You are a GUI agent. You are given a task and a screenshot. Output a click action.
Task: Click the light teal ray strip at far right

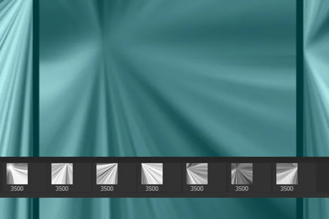coord(316,78)
